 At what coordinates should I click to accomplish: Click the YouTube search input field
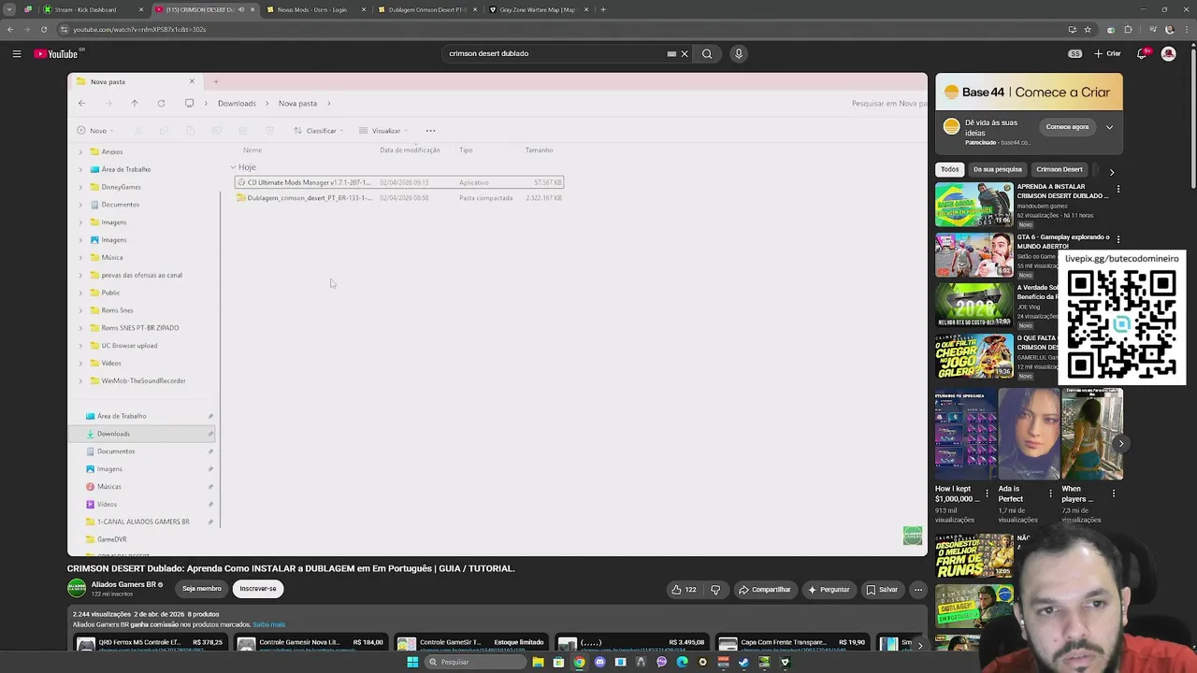552,54
